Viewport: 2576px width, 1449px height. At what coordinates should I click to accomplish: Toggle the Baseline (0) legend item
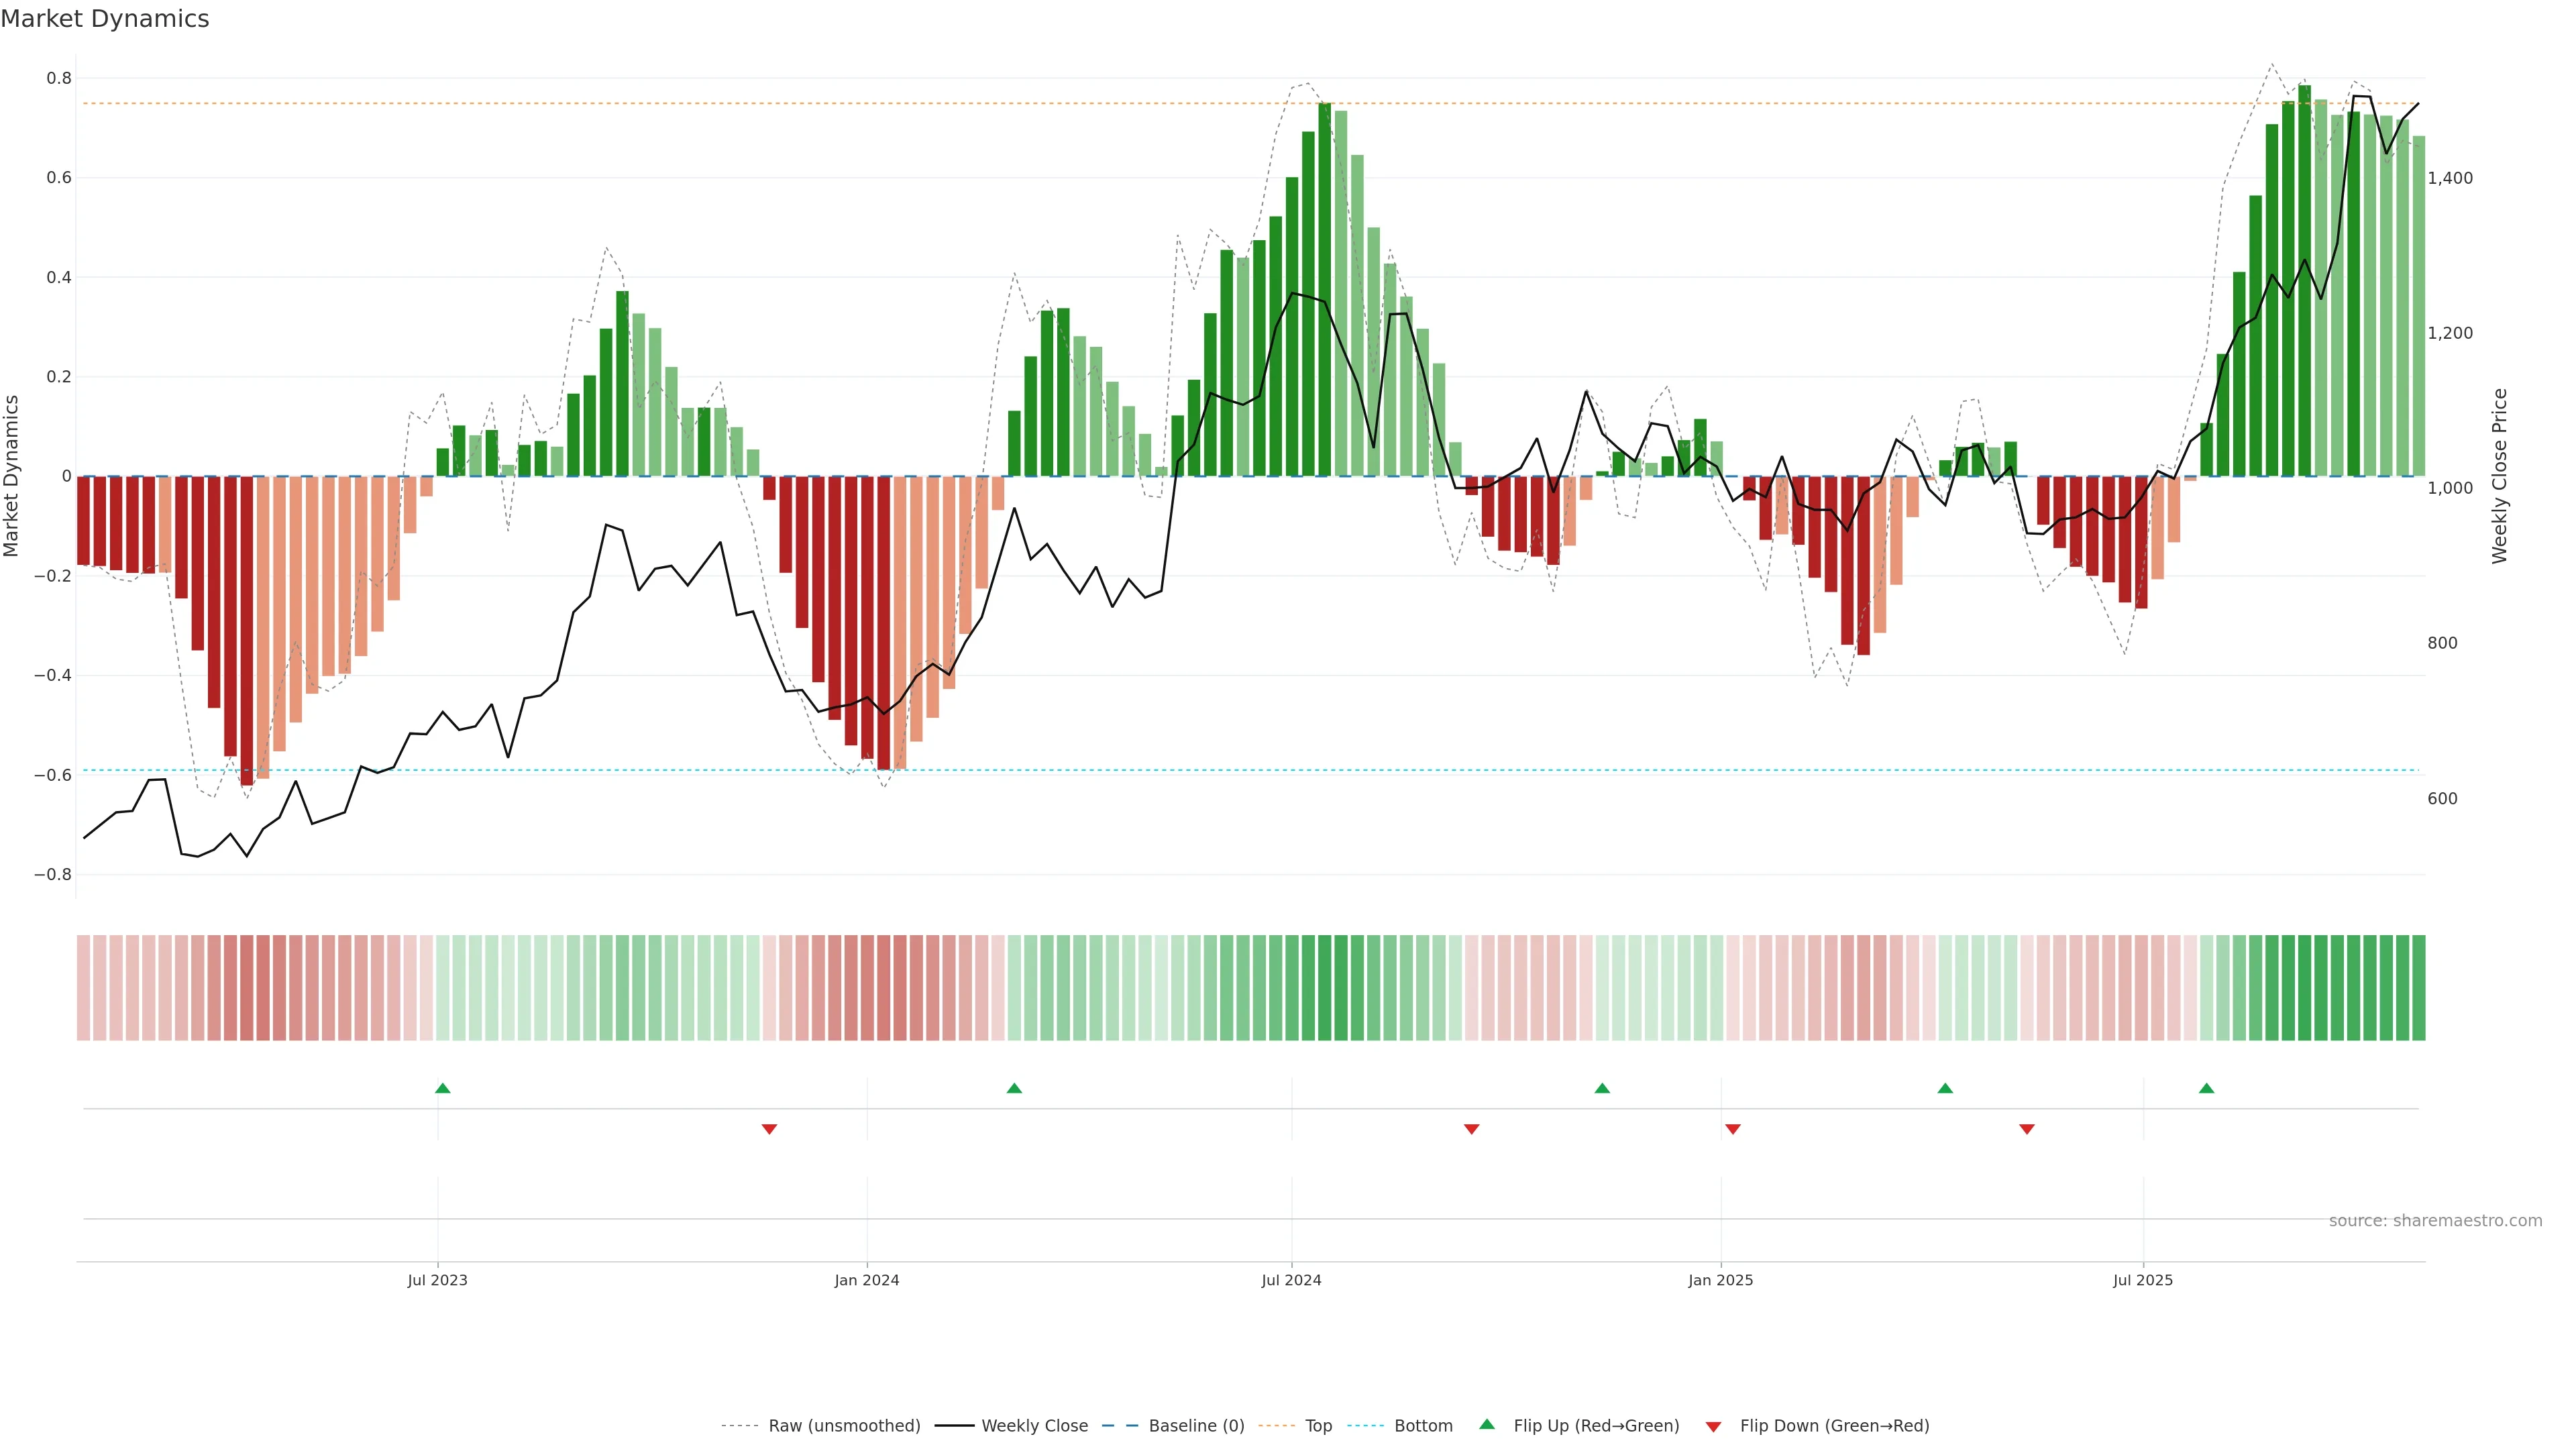(1196, 1426)
